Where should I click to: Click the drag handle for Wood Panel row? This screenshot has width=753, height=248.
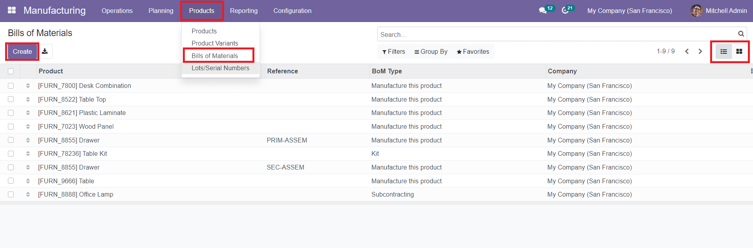pyautogui.click(x=28, y=126)
